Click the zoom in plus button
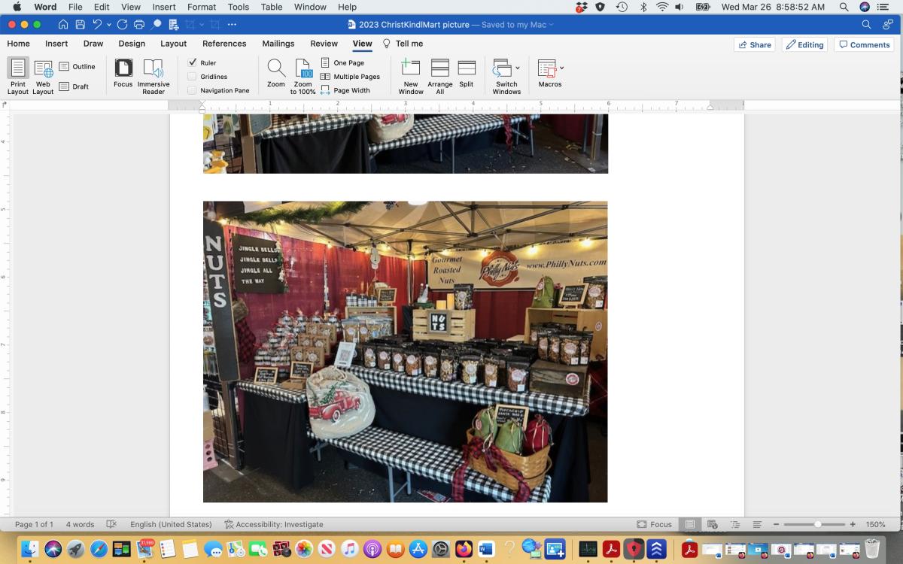This screenshot has width=903, height=564. pos(853,524)
